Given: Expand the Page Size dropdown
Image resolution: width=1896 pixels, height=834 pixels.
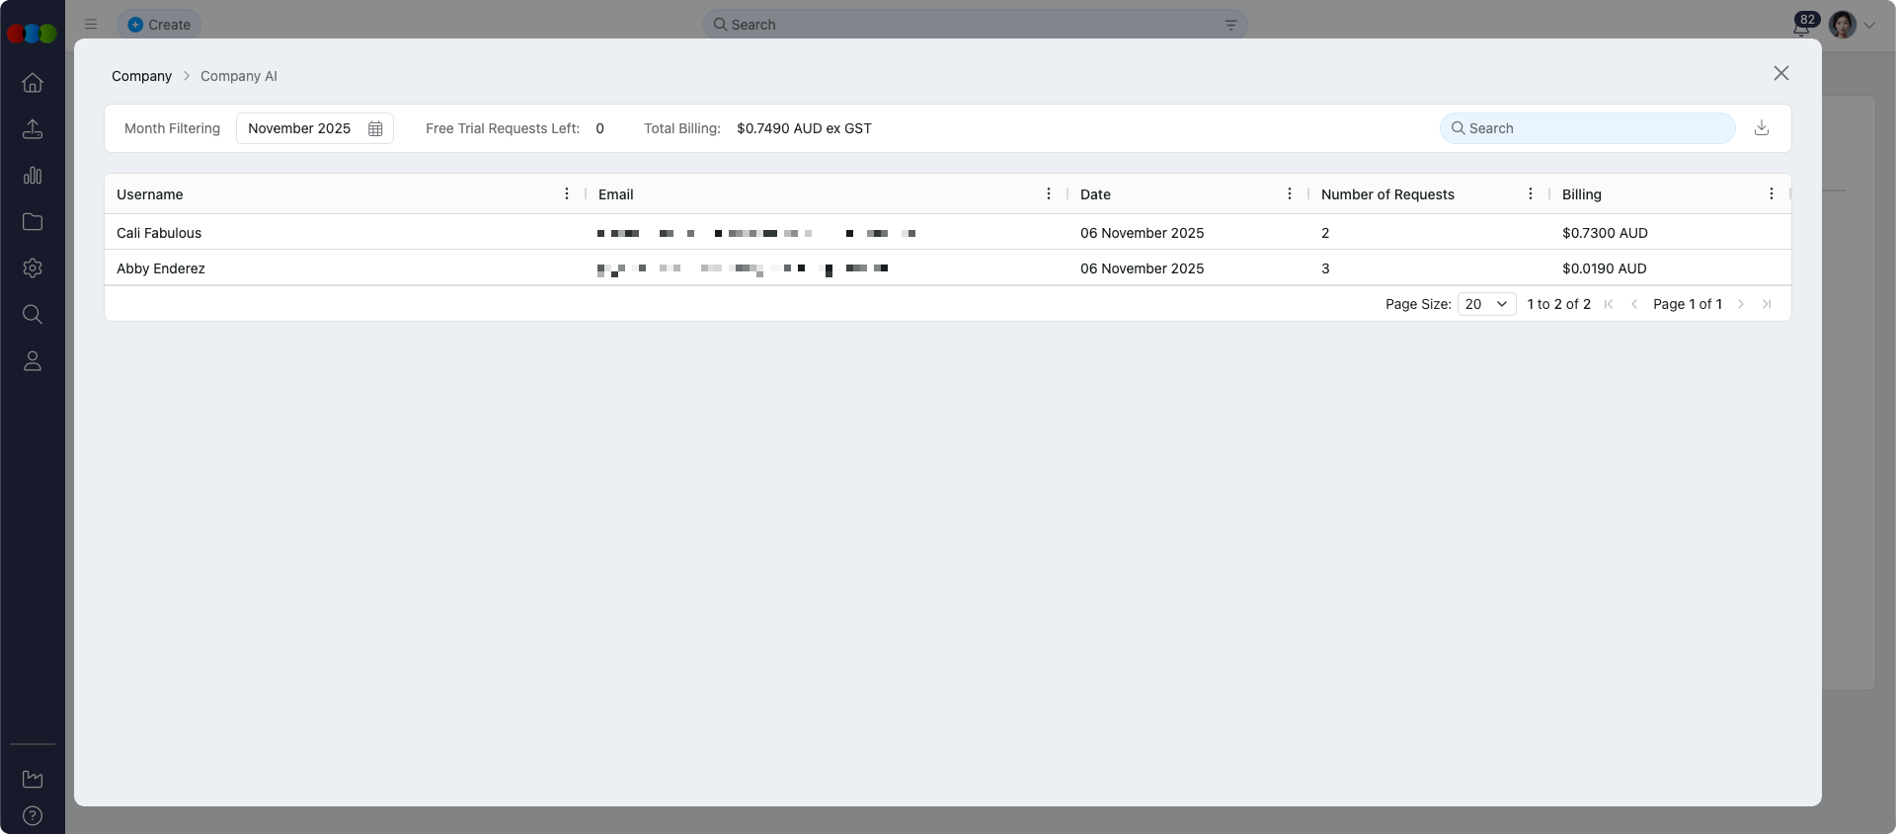Looking at the screenshot, I should point(1486,304).
